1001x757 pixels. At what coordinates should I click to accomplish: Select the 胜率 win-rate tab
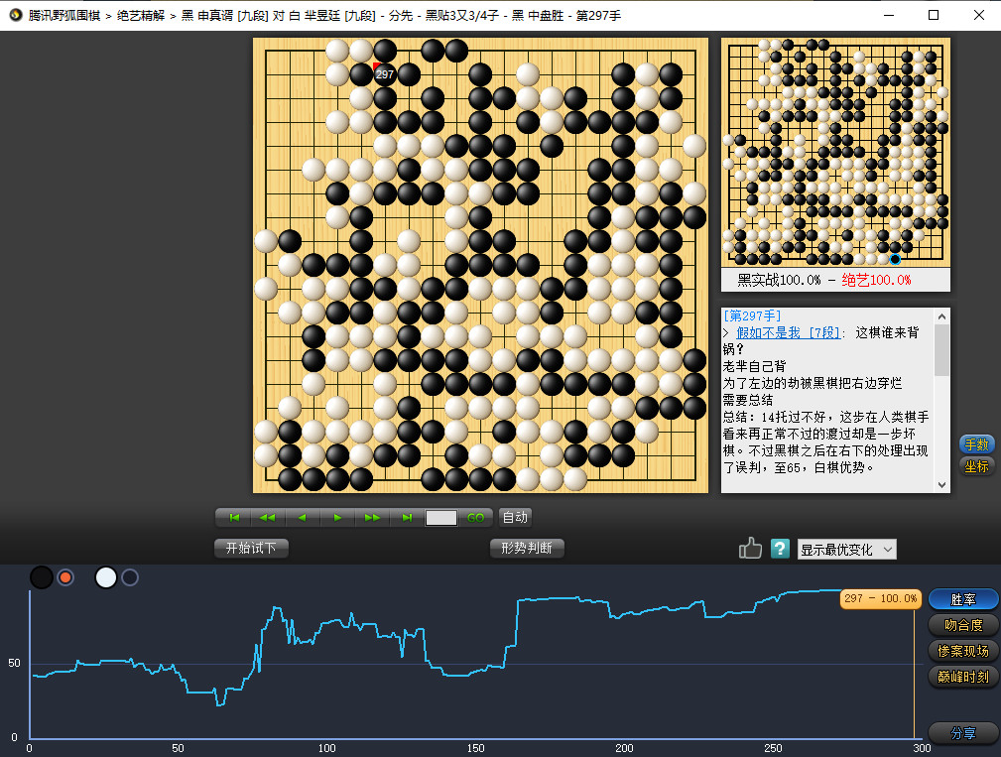pos(962,599)
